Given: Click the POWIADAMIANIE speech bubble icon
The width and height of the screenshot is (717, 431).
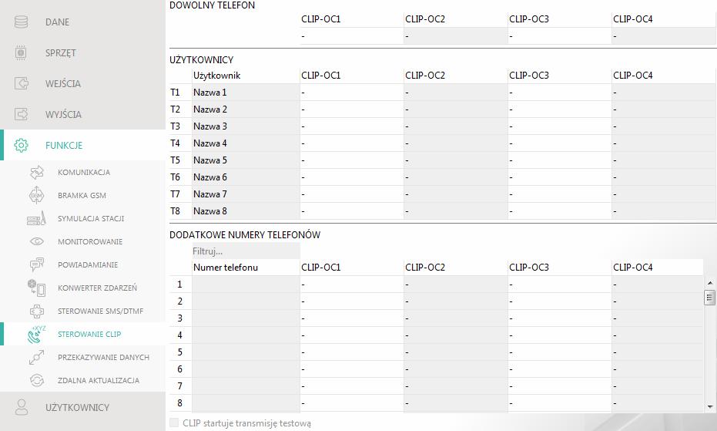Looking at the screenshot, I should click(37, 264).
